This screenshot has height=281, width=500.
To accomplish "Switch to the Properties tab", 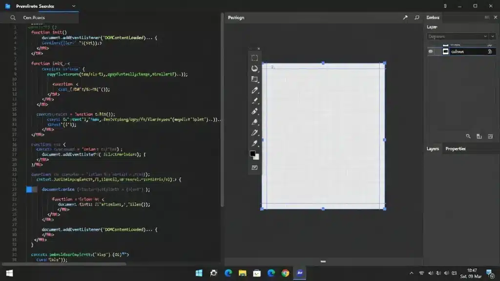I will pos(455,149).
